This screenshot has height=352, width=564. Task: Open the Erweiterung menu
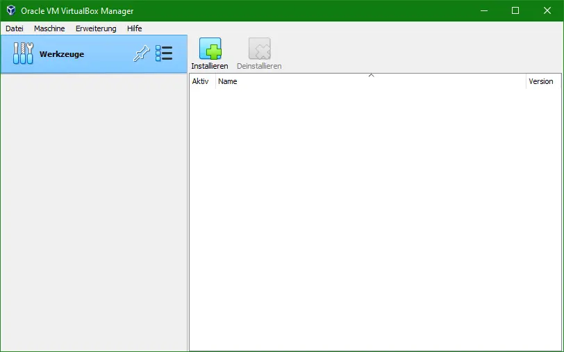96,28
